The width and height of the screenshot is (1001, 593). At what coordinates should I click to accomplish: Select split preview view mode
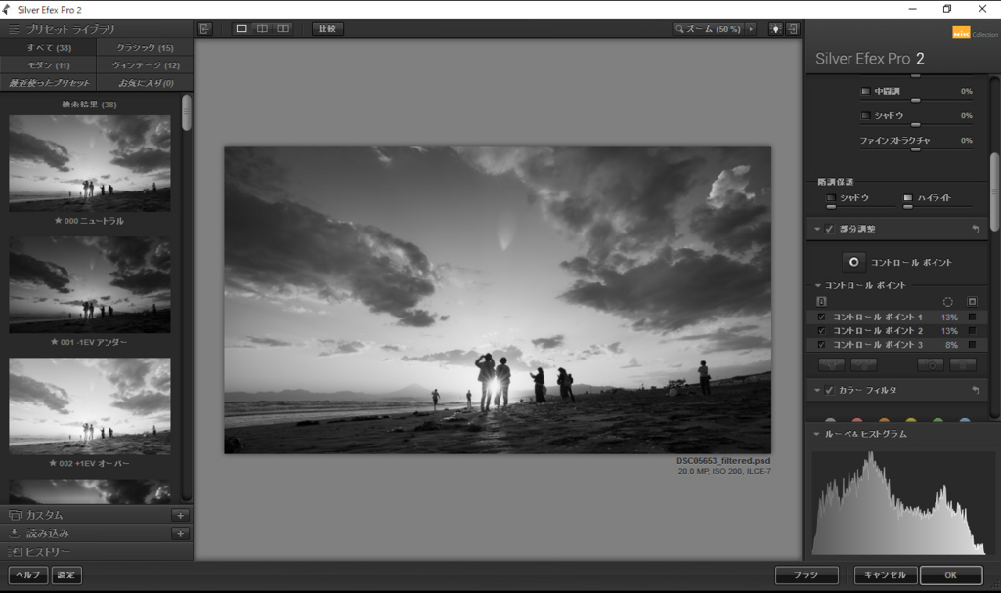[262, 29]
